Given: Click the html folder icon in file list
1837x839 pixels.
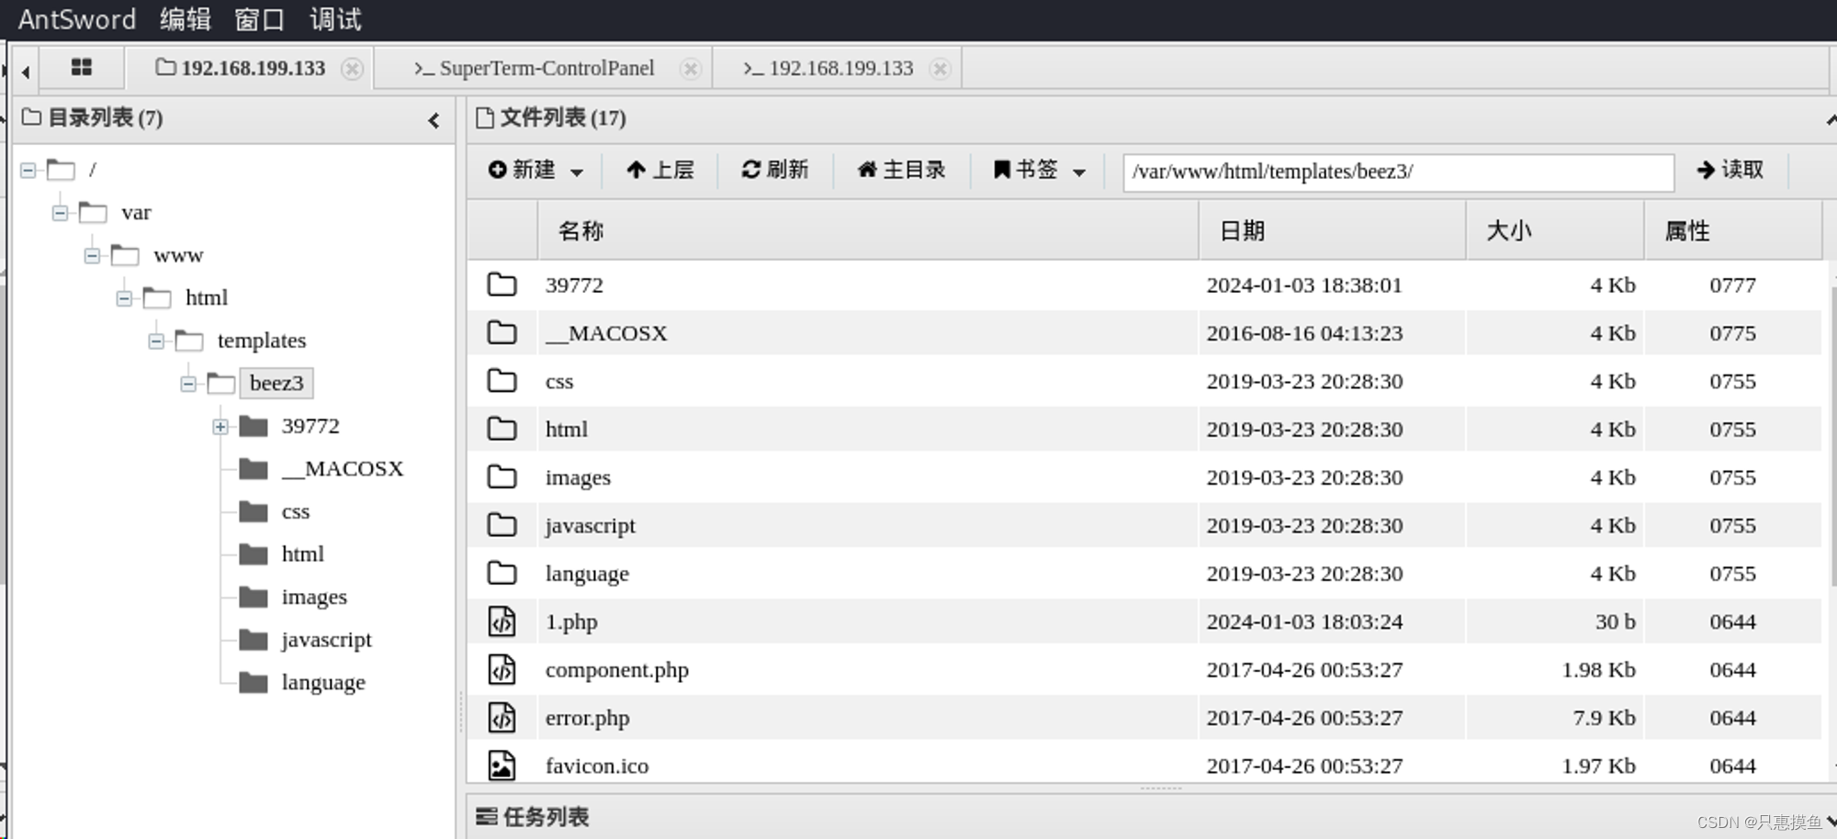Looking at the screenshot, I should [x=502, y=429].
